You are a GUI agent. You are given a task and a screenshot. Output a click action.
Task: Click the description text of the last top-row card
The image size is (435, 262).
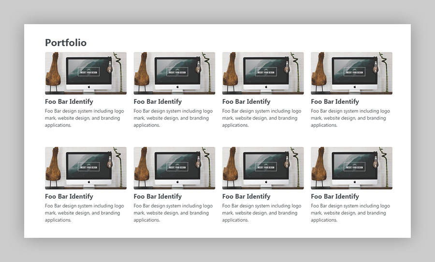(350, 118)
